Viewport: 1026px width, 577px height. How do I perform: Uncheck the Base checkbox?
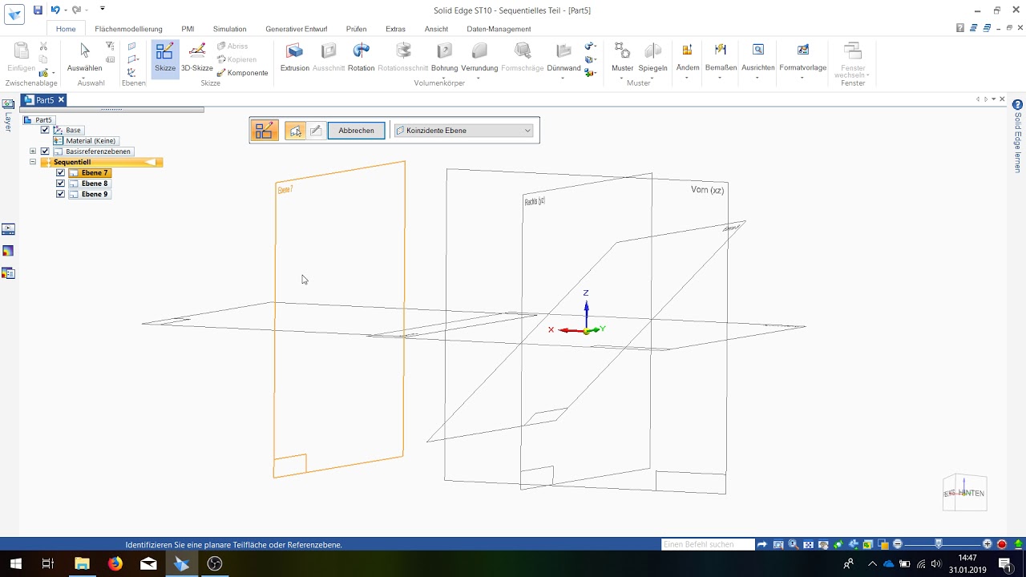pyautogui.click(x=45, y=130)
